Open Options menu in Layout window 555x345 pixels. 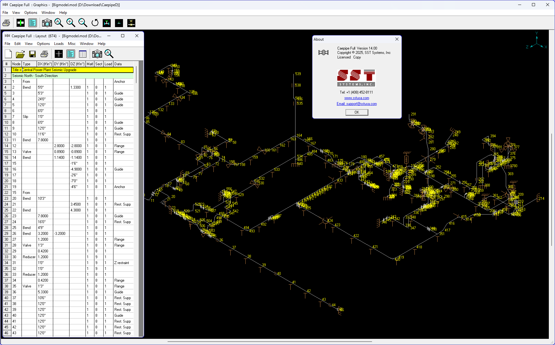tap(43, 44)
